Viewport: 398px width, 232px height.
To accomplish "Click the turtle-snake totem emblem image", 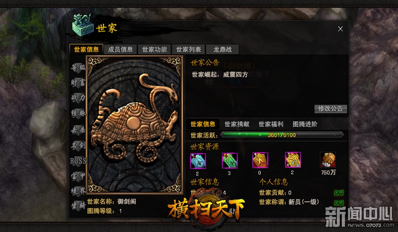I will tap(134, 125).
